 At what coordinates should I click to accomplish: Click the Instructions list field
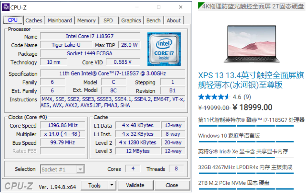pyautogui.click(x=112, y=102)
